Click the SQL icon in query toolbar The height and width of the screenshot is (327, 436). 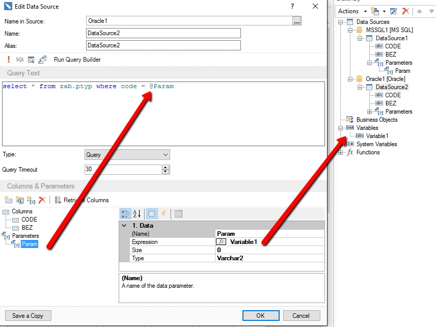click(x=20, y=60)
